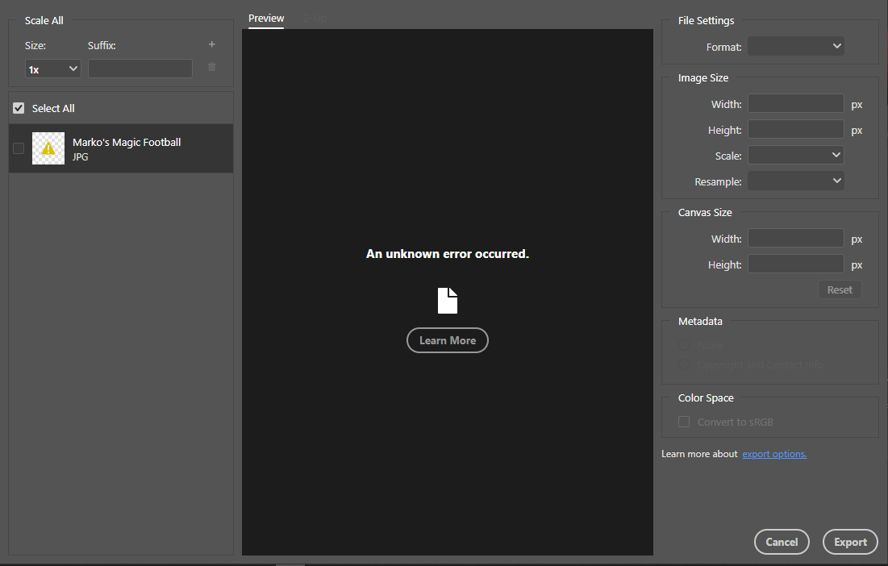
Task: Enable Convert to sRGB in Color Space
Action: tap(683, 421)
